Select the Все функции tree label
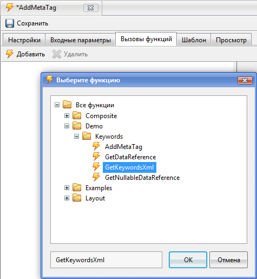 [95, 105]
